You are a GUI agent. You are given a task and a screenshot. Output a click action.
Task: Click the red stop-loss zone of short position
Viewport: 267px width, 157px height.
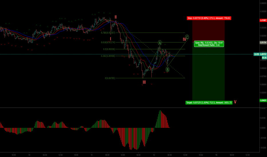209,31
